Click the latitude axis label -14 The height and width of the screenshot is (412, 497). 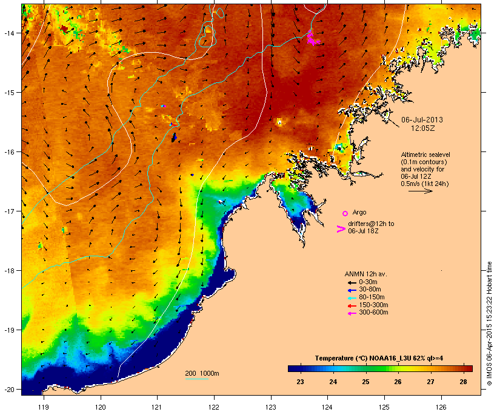(x=9, y=33)
